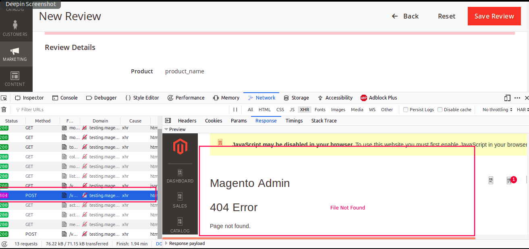This screenshot has width=529, height=249.
Task: Toggle the WS request filter
Action: [372, 110]
